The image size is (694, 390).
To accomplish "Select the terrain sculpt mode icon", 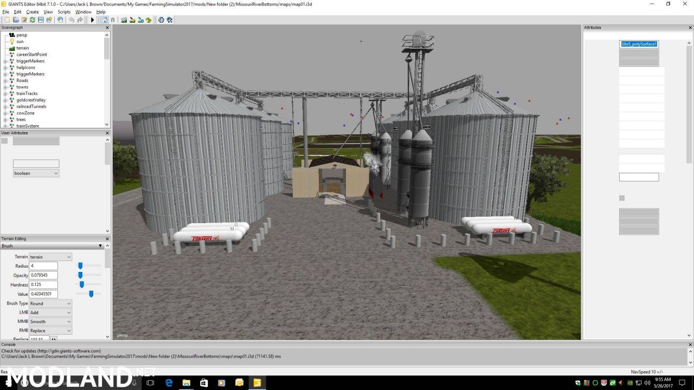I will (x=124, y=20).
